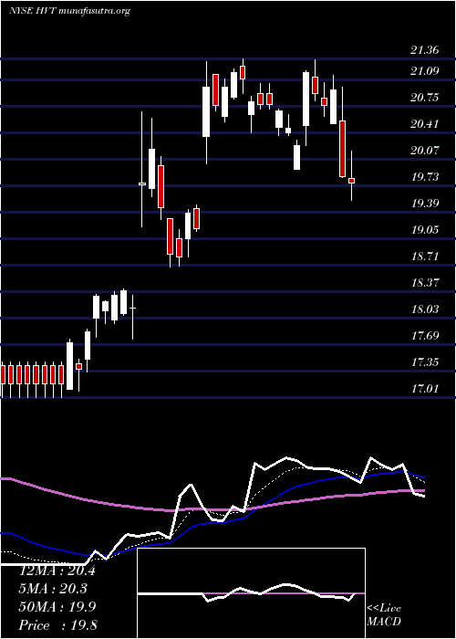Click the 21.09 price axis label
This screenshot has width=456, height=639.
[425, 71]
